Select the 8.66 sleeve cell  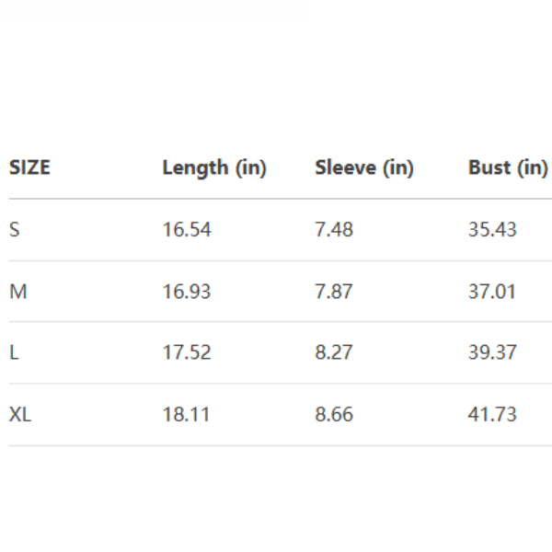tap(334, 415)
